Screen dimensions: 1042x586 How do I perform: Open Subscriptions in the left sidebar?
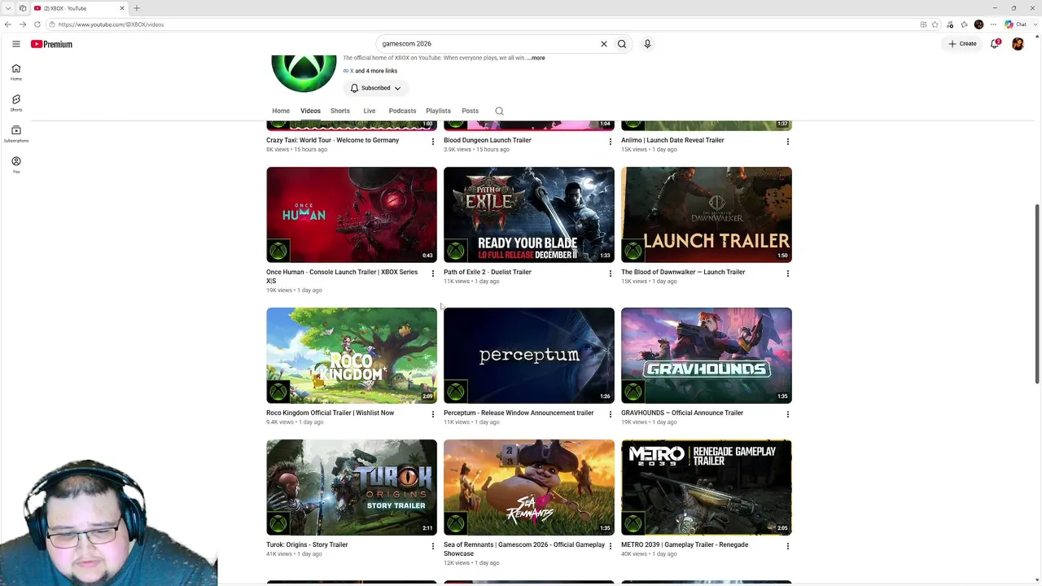16,134
